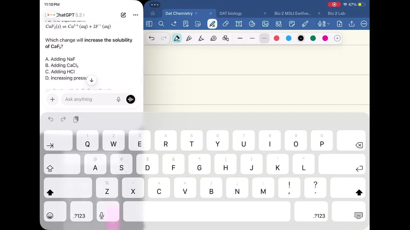This screenshot has width=410, height=230.
Task: Open the sticker tool
Action: pos(252,24)
